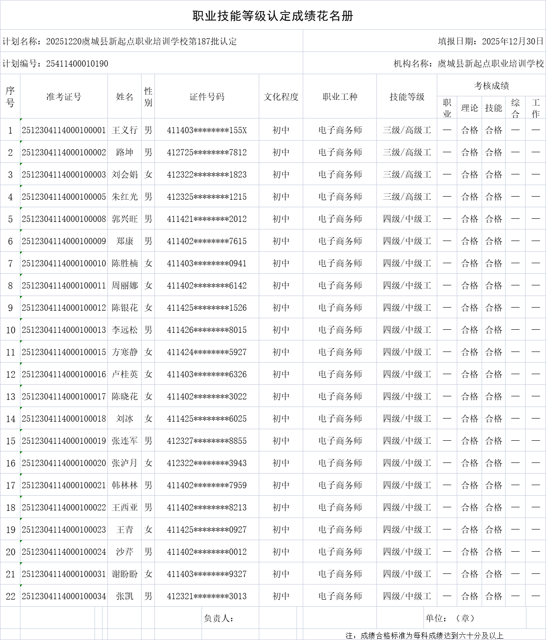Select 王义行 name cell in row 1
Image resolution: width=546 pixels, height=640 pixels.
125,130
